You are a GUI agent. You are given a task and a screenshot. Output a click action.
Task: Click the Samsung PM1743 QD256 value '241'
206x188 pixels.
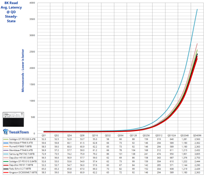(146, 154)
